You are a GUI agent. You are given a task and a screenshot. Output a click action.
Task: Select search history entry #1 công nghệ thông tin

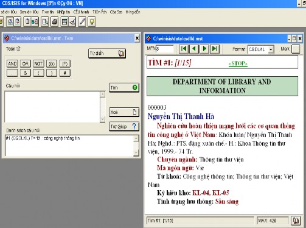43,138
